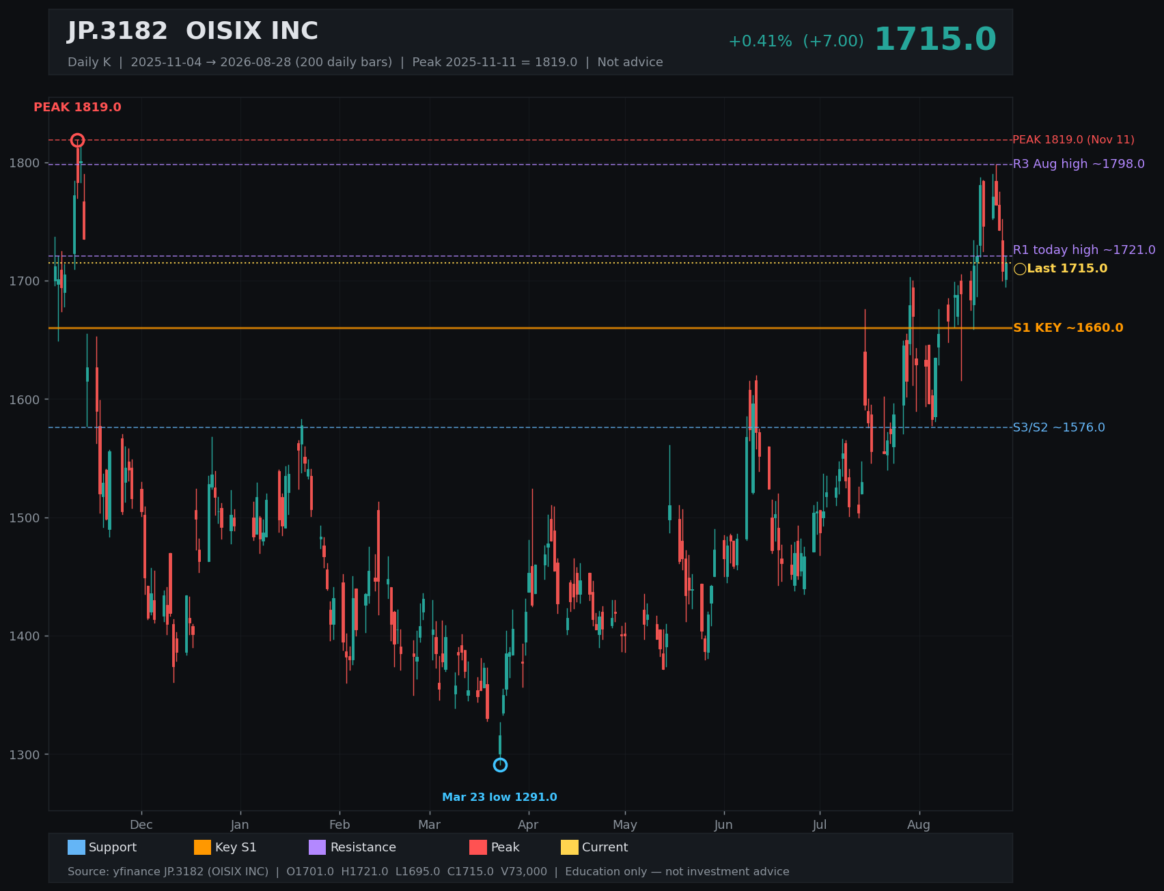This screenshot has height=891, width=1164.
Task: Click the 1300 y-axis tick label
Action: (x=25, y=754)
